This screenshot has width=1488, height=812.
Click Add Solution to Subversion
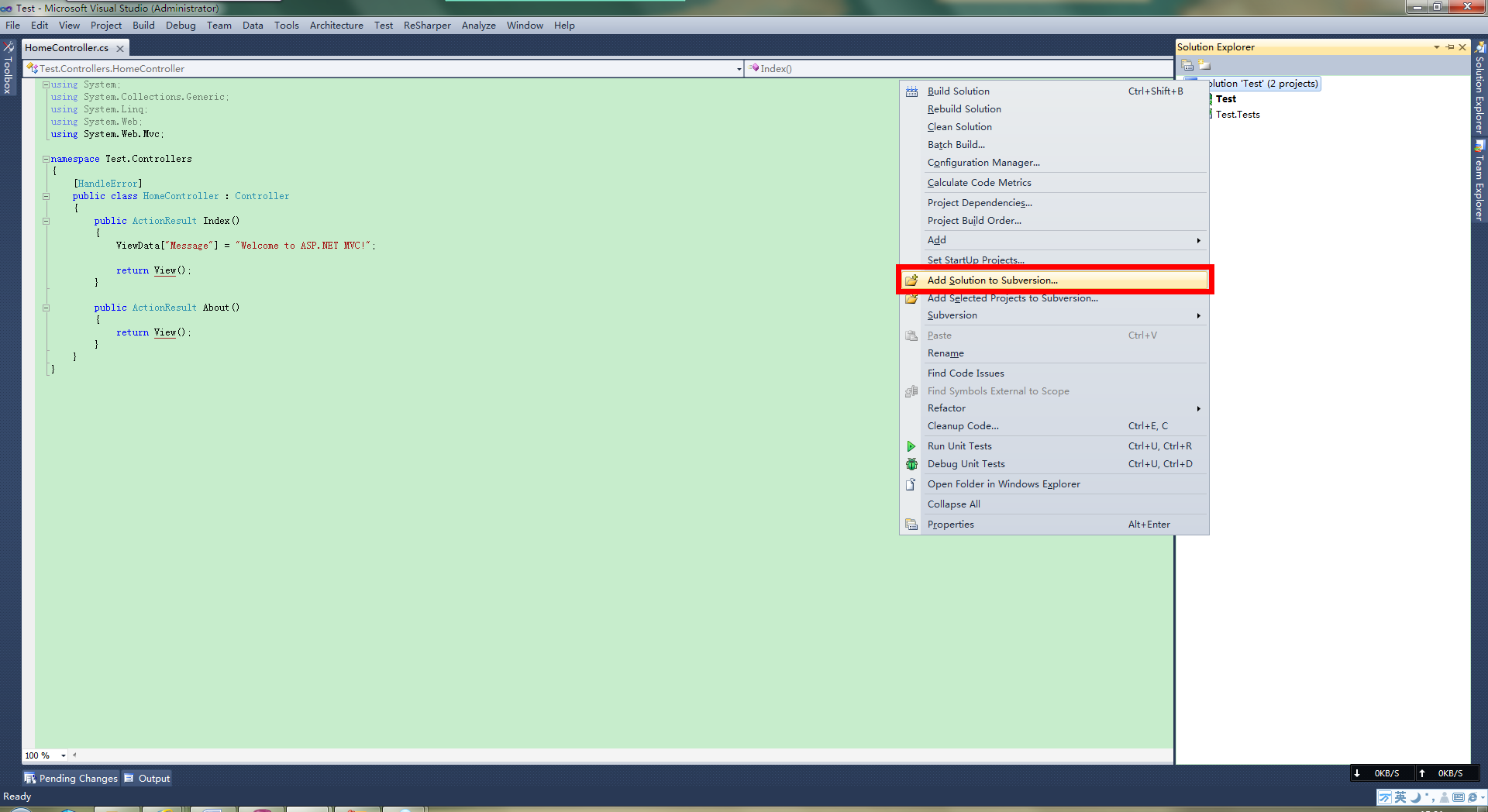click(1054, 280)
